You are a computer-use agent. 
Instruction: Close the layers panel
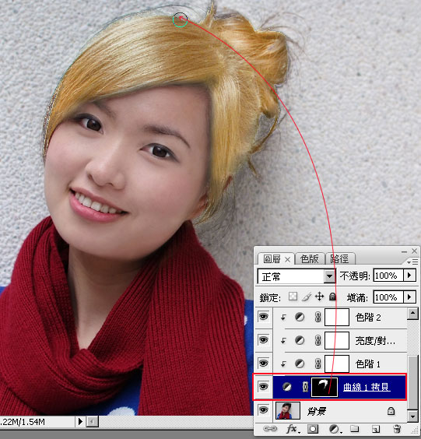click(414, 251)
